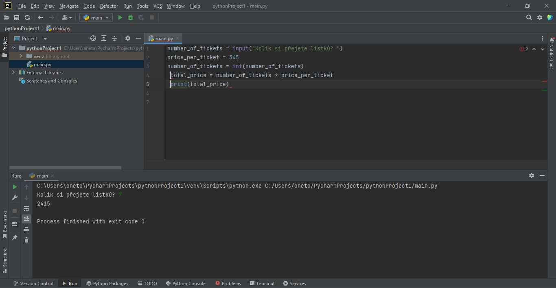Open Edit Run Configurations via wrench icon

(15, 197)
